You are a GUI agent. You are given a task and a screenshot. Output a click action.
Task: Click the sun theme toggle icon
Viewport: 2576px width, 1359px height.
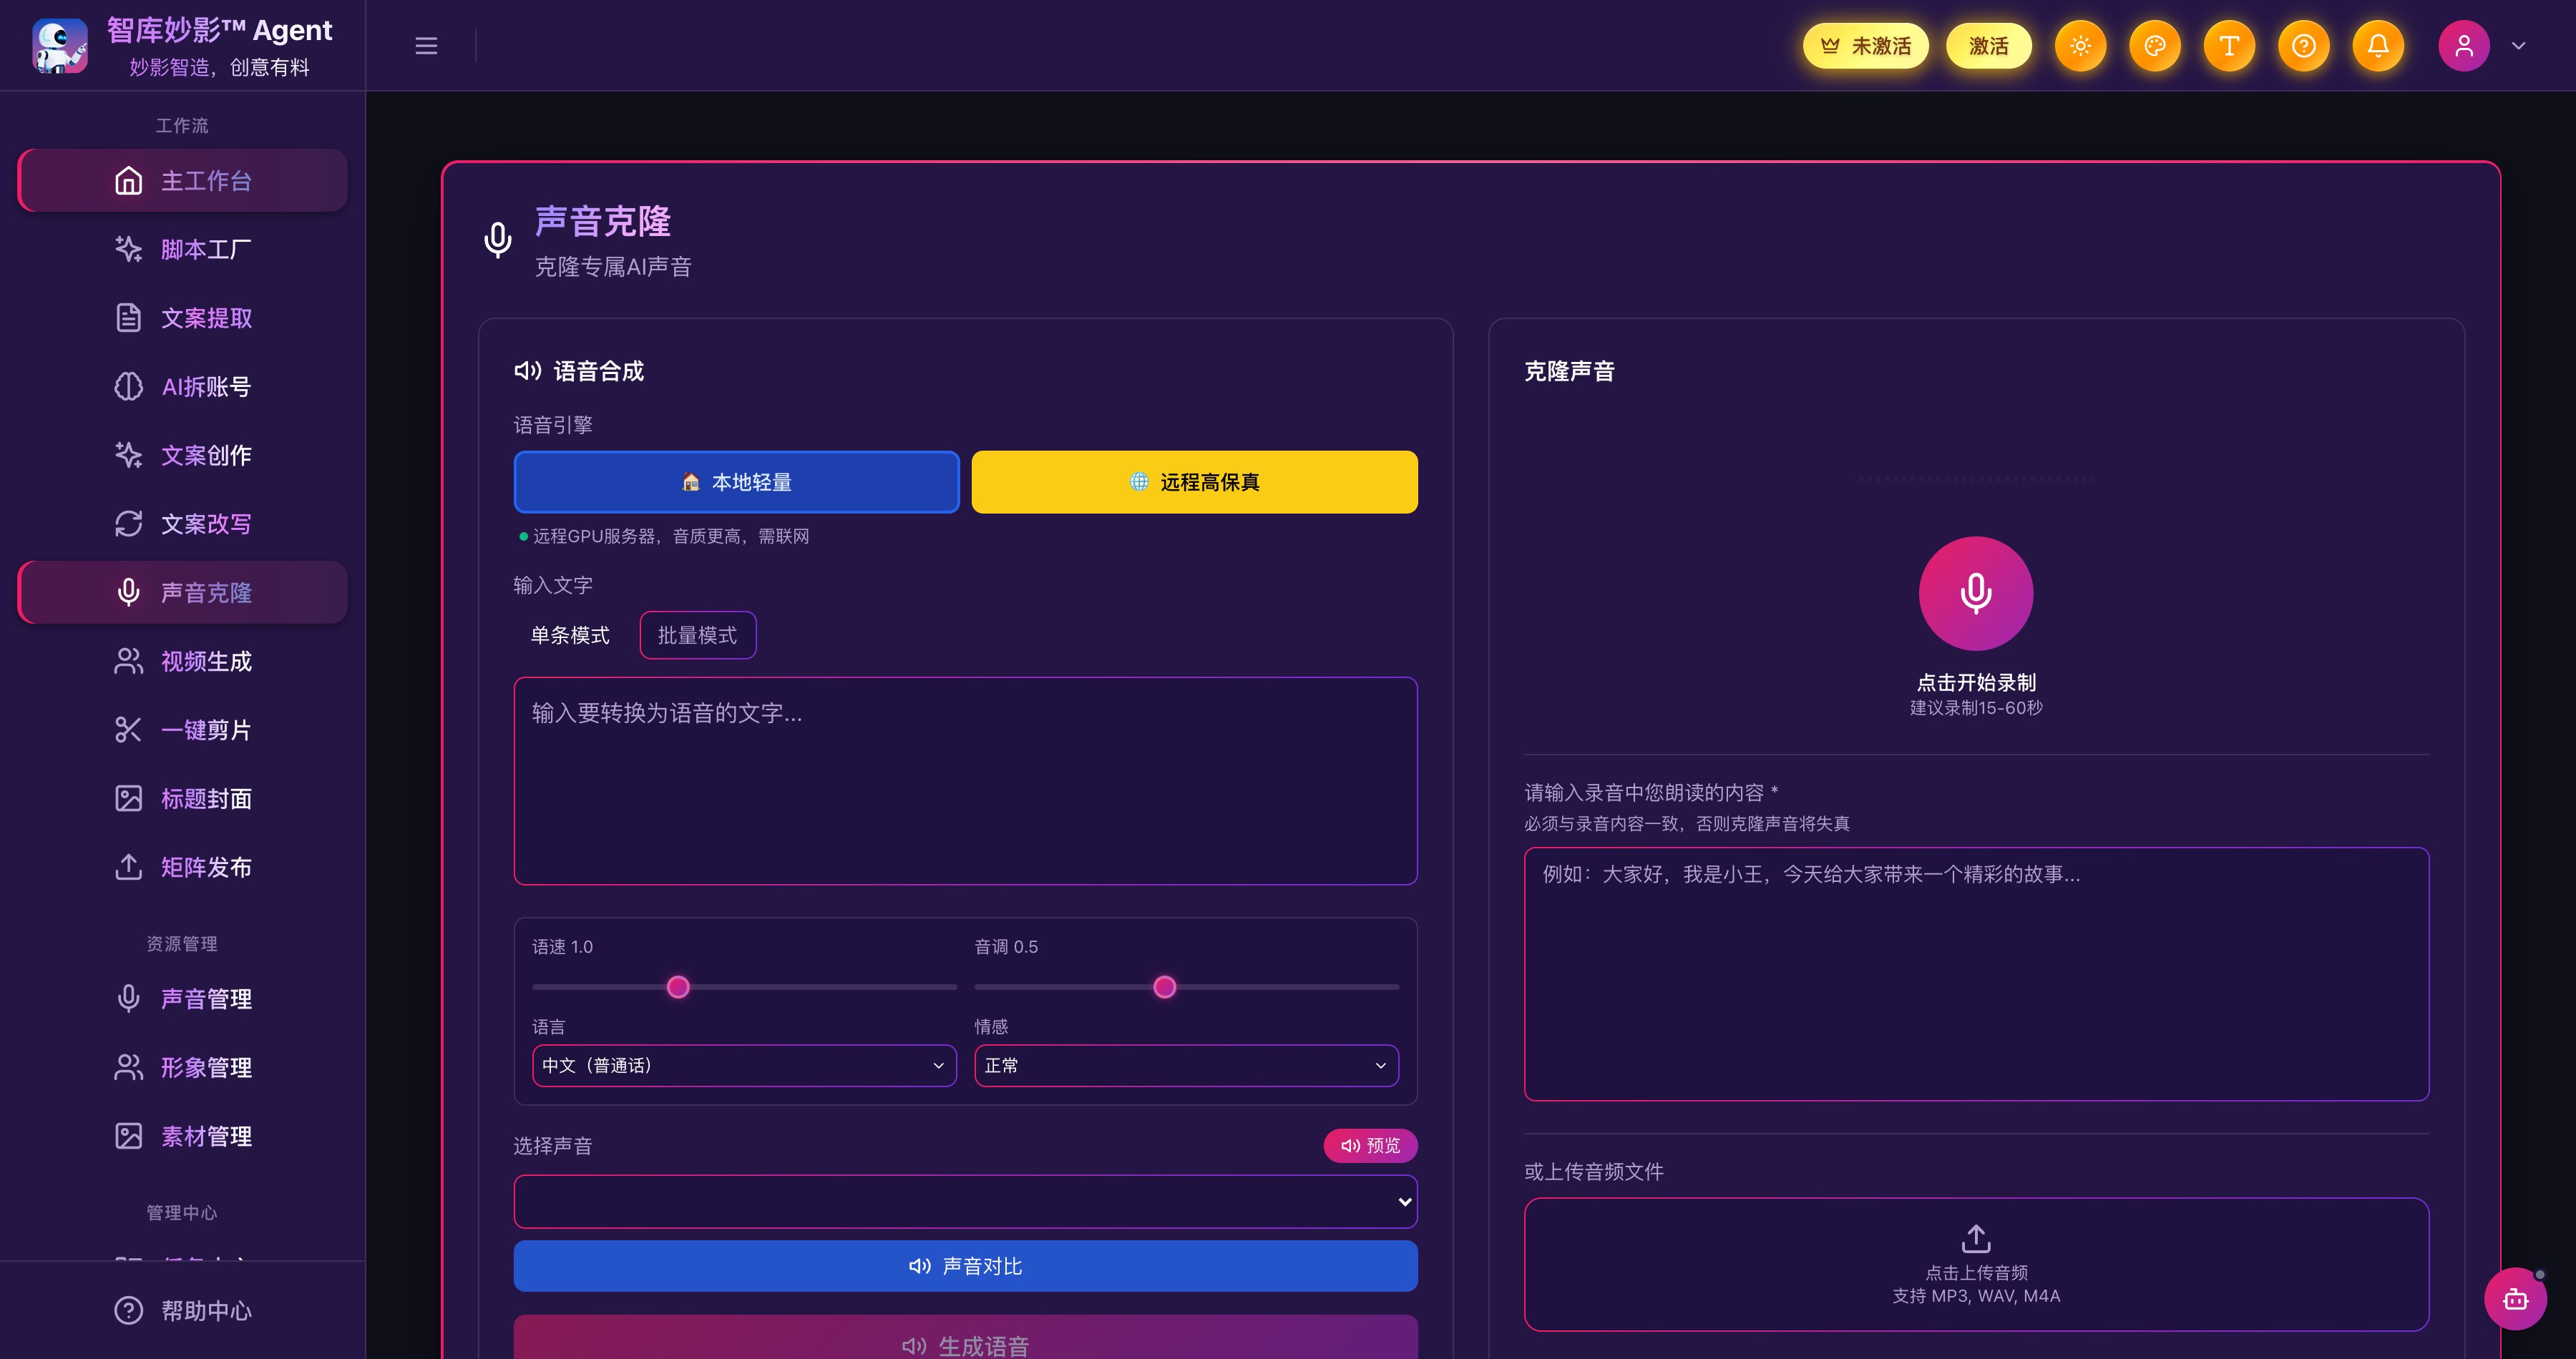pyautogui.click(x=2080, y=46)
